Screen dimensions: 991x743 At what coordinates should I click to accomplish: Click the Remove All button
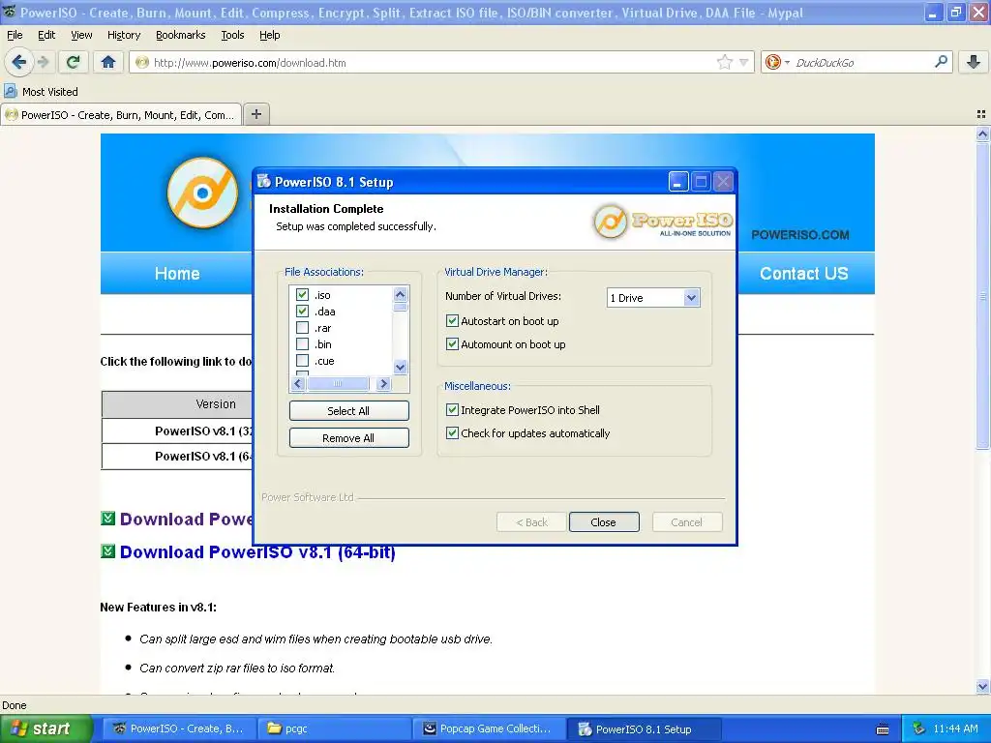pos(348,438)
